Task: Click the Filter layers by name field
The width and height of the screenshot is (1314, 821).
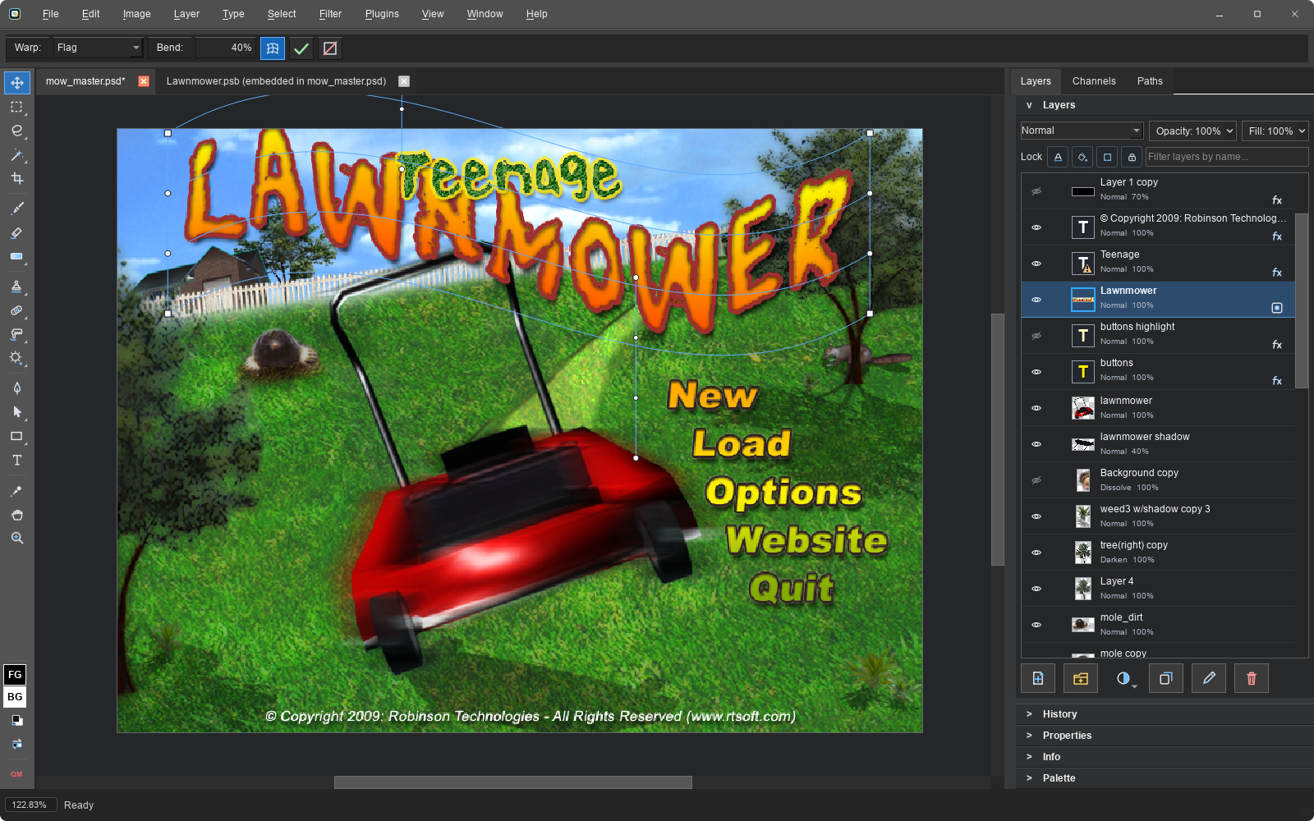Action: [1226, 157]
